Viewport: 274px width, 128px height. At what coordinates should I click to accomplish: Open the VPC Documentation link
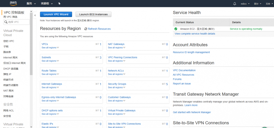point(184,70)
